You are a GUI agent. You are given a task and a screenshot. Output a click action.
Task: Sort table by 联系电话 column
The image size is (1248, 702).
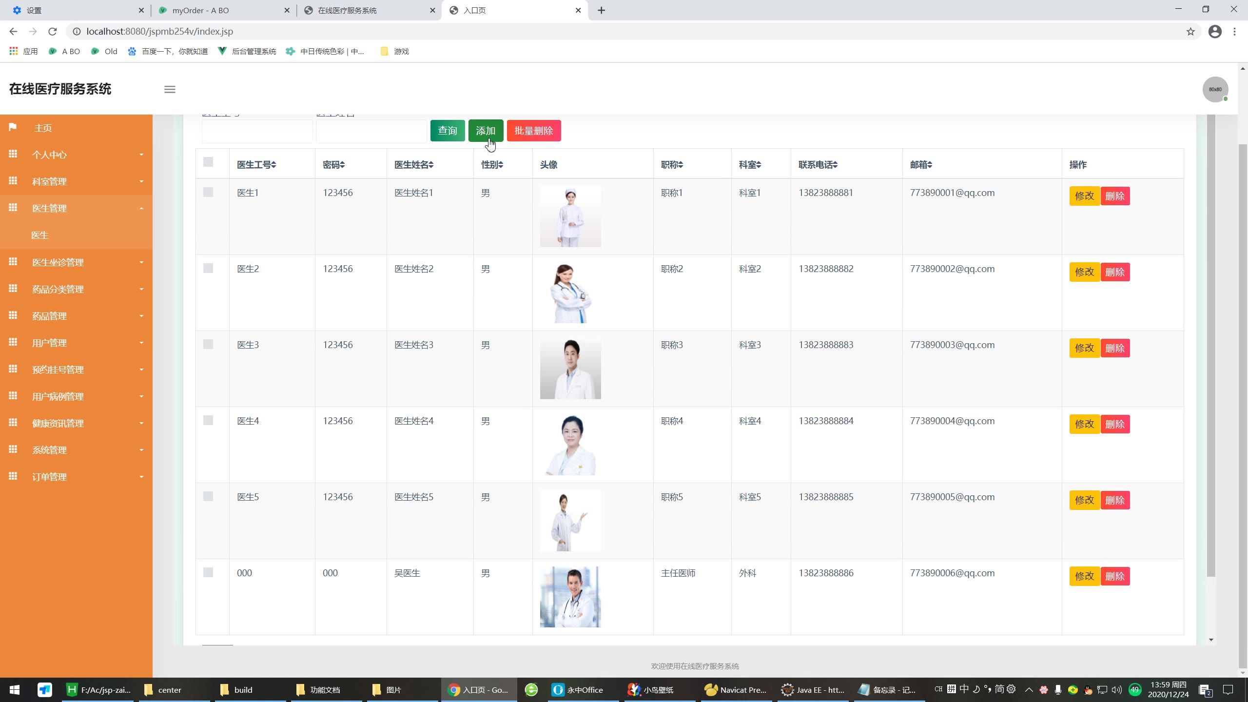[x=818, y=165]
